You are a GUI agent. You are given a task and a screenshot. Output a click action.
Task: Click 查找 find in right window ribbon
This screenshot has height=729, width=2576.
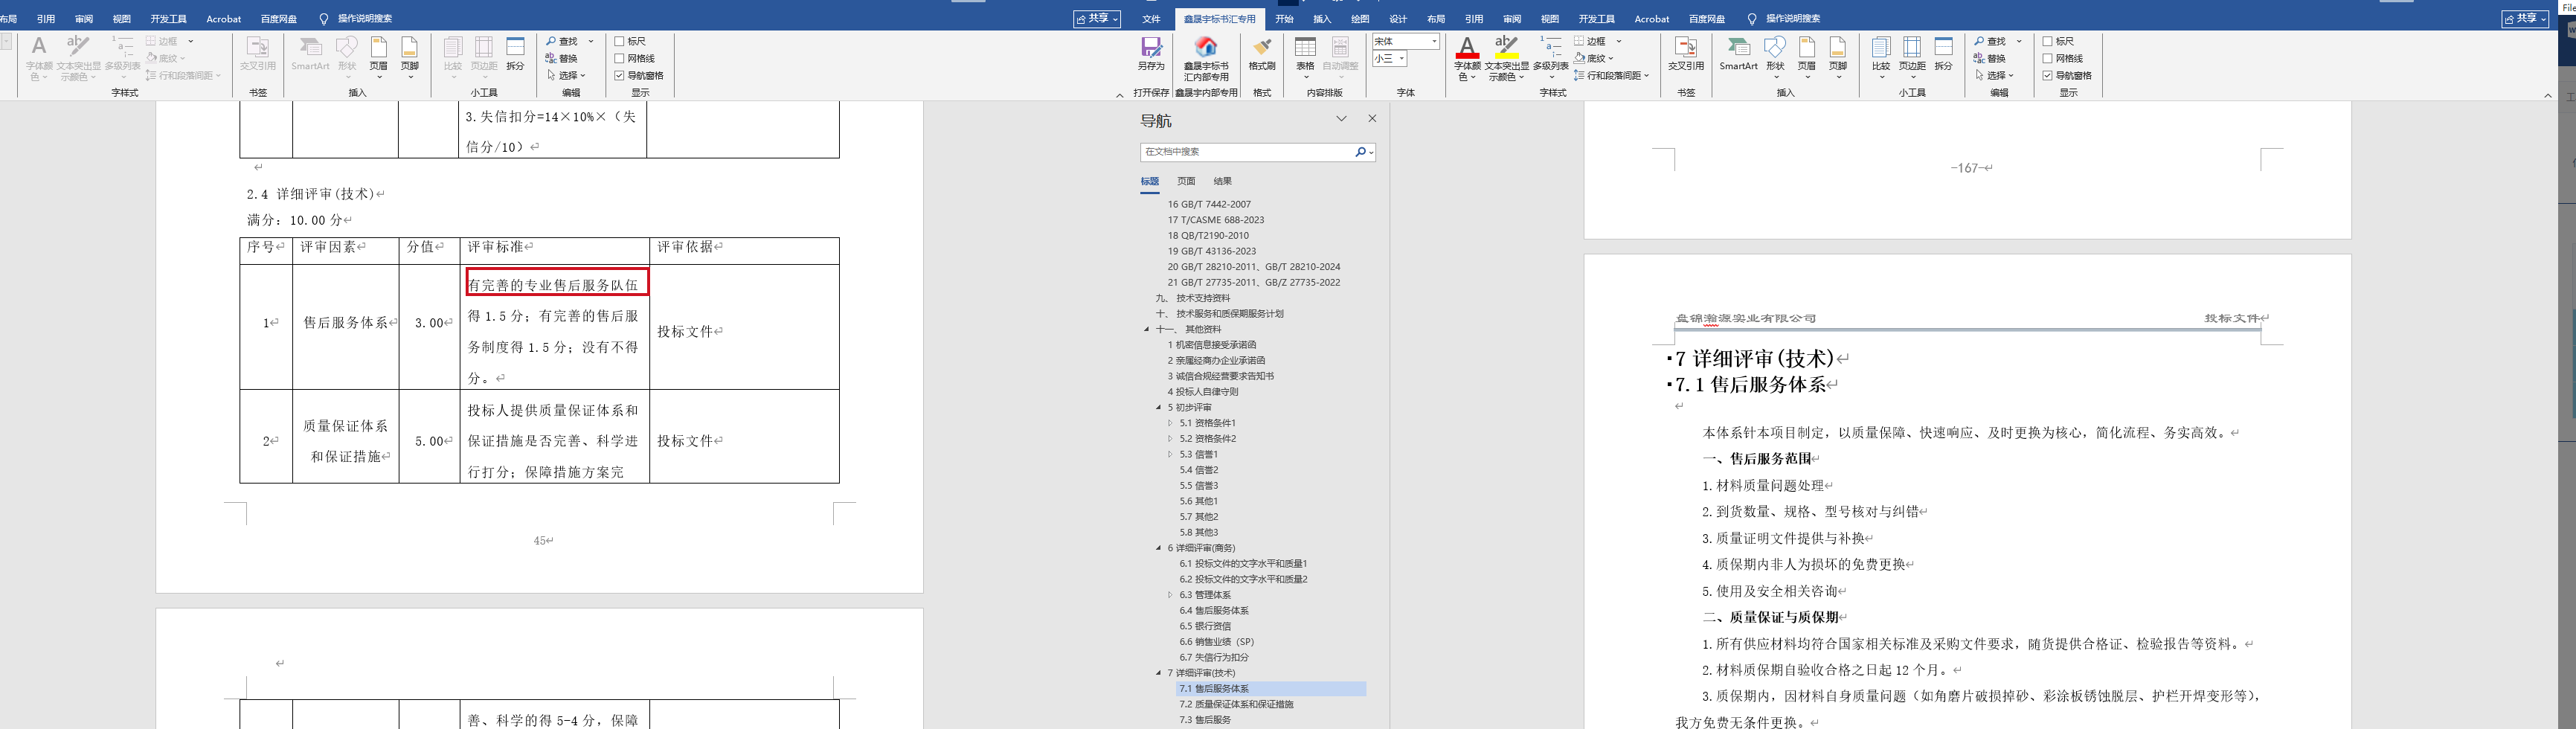pos(1990,41)
